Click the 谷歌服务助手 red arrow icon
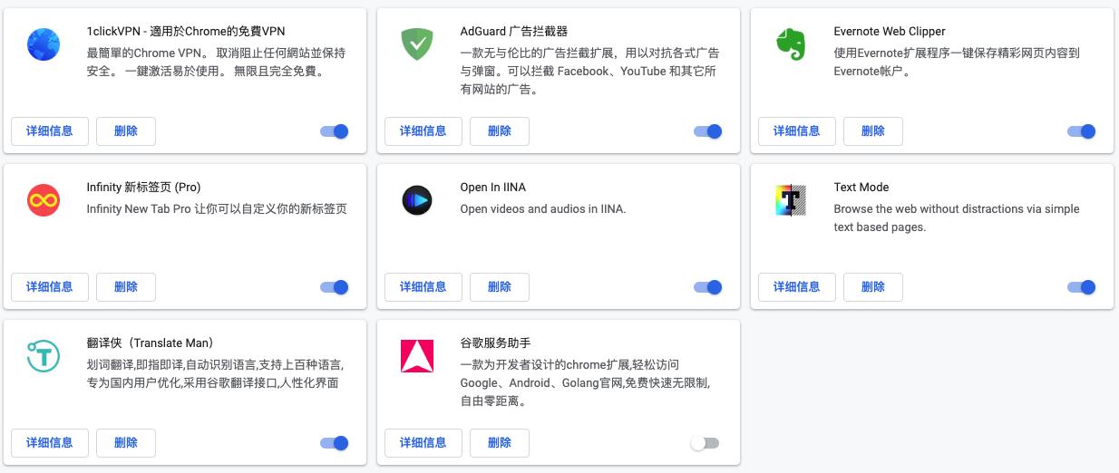 pos(417,356)
